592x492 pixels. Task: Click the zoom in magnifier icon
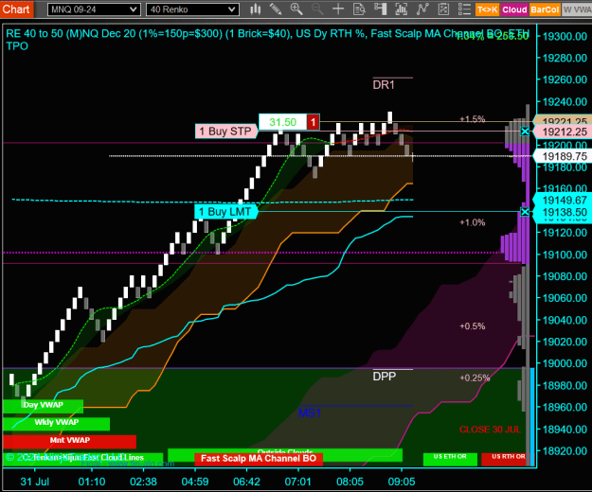296,9
